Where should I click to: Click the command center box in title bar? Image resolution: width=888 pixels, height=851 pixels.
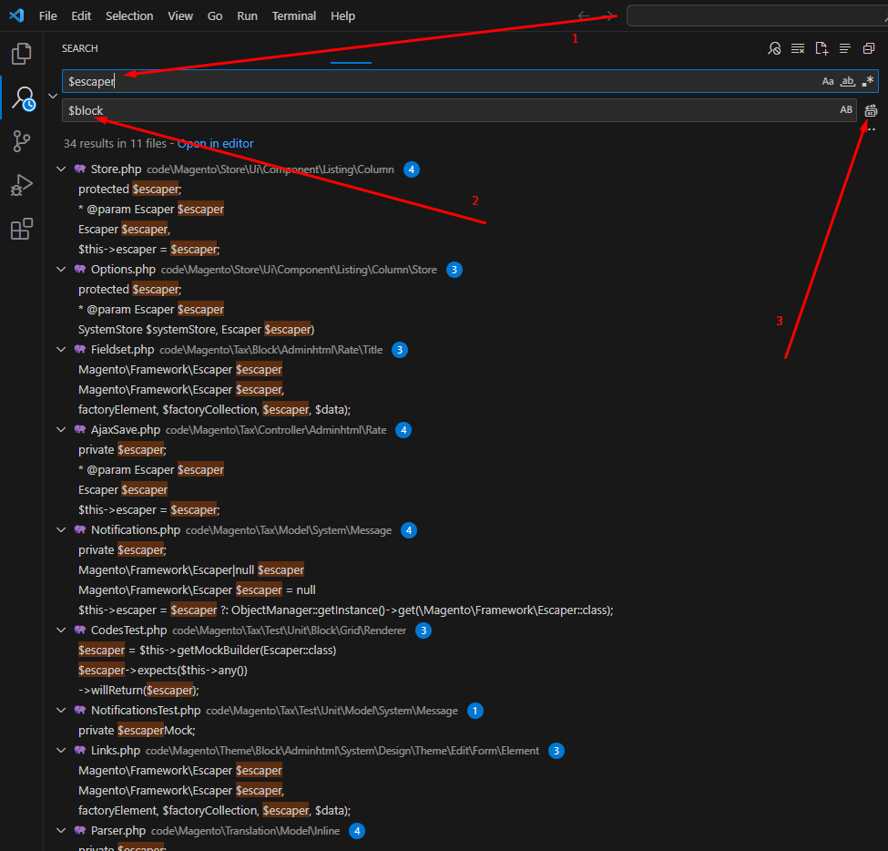pyautogui.click(x=757, y=15)
